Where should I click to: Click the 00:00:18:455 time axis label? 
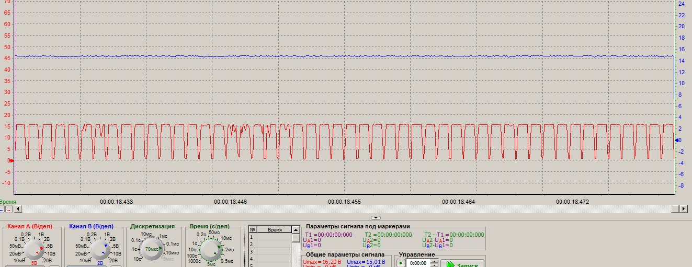click(345, 201)
